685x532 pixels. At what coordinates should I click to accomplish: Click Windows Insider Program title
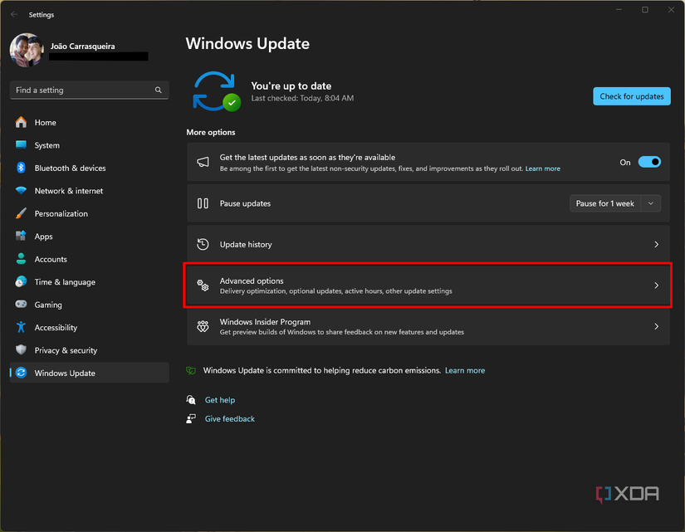point(265,322)
